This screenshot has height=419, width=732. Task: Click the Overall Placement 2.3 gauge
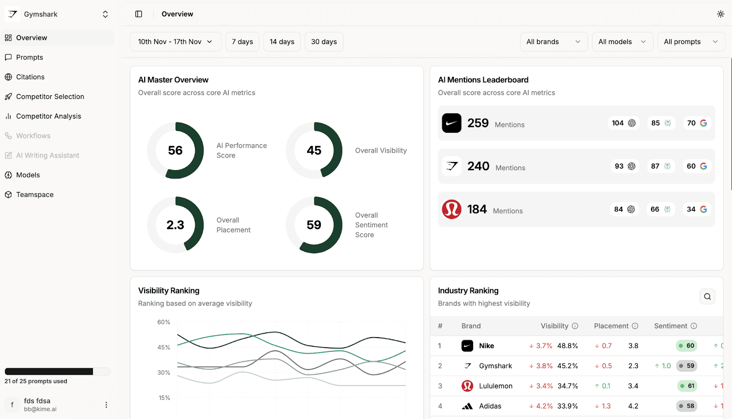click(x=175, y=225)
